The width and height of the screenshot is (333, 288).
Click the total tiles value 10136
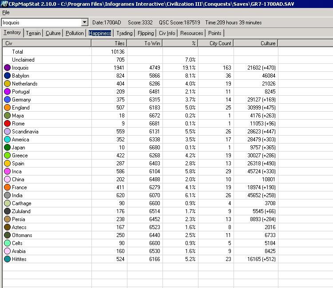point(118,52)
